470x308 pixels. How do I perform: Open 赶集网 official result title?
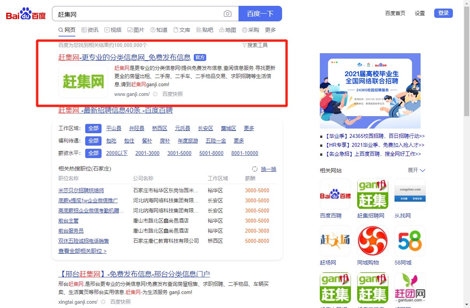[x=125, y=57]
